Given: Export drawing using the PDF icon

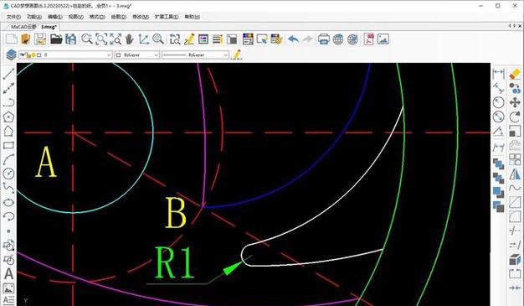Looking at the screenshot, I should point(369,39).
